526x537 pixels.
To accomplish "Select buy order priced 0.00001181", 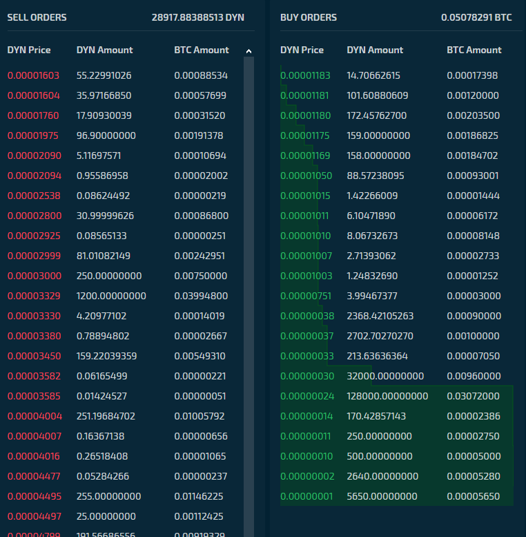I will pyautogui.click(x=397, y=95).
